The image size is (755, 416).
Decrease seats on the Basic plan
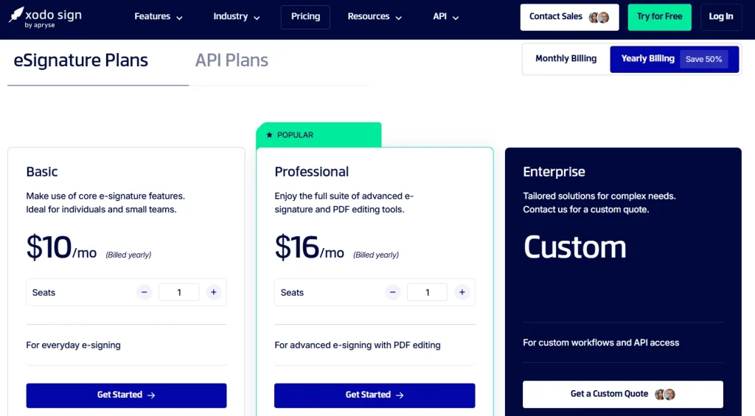[144, 292]
